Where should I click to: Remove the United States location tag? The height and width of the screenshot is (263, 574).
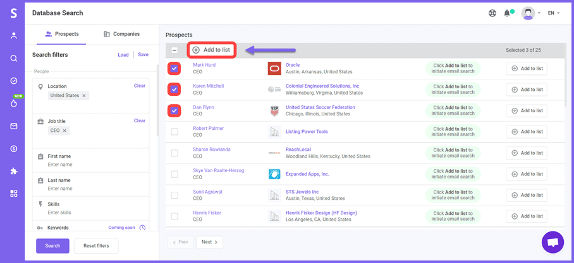pos(84,96)
